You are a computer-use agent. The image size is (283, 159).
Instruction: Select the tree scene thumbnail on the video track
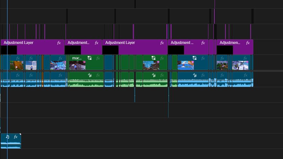tap(17, 65)
